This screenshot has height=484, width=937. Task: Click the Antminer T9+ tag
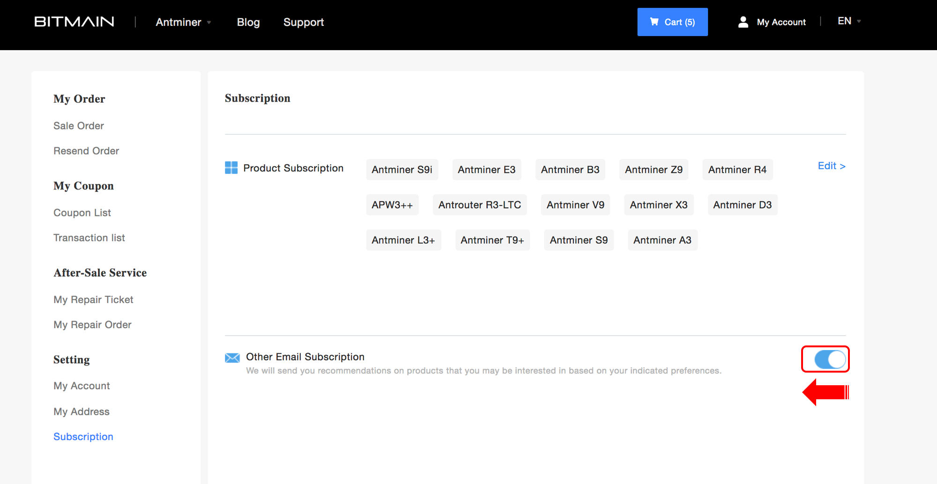(x=492, y=240)
